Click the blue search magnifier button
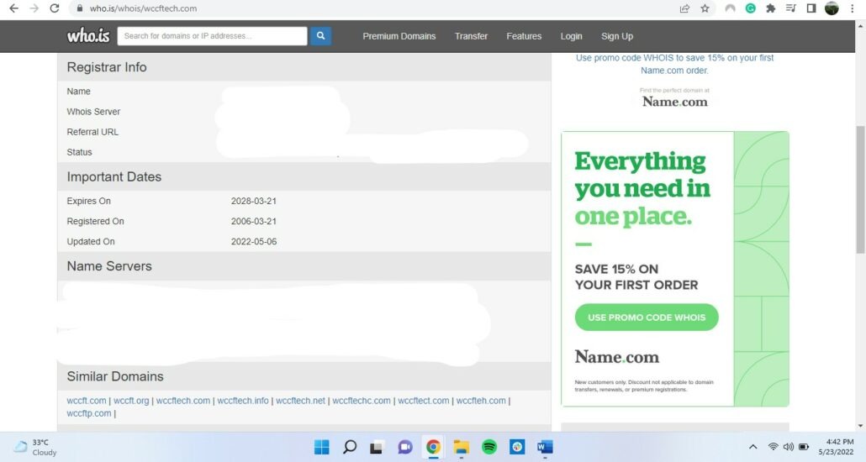This screenshot has height=462, width=866. tap(320, 36)
